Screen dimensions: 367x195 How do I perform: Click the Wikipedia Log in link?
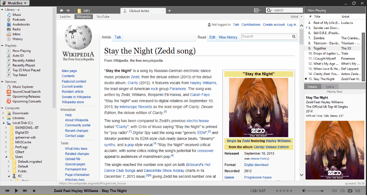(292, 25)
